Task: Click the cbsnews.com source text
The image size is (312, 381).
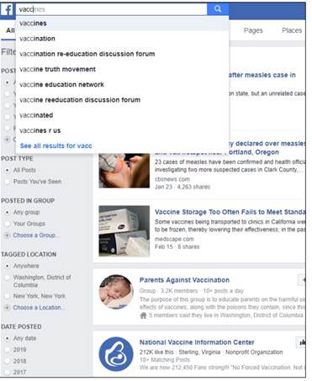Action: [x=172, y=179]
